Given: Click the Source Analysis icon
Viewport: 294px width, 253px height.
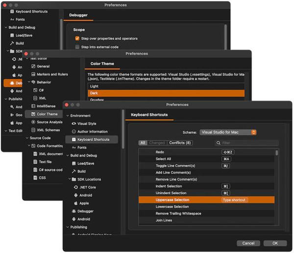Looking at the screenshot, I should coord(32,122).
